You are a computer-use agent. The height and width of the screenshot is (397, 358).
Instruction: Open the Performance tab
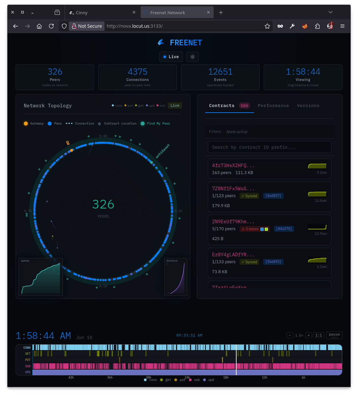point(273,106)
